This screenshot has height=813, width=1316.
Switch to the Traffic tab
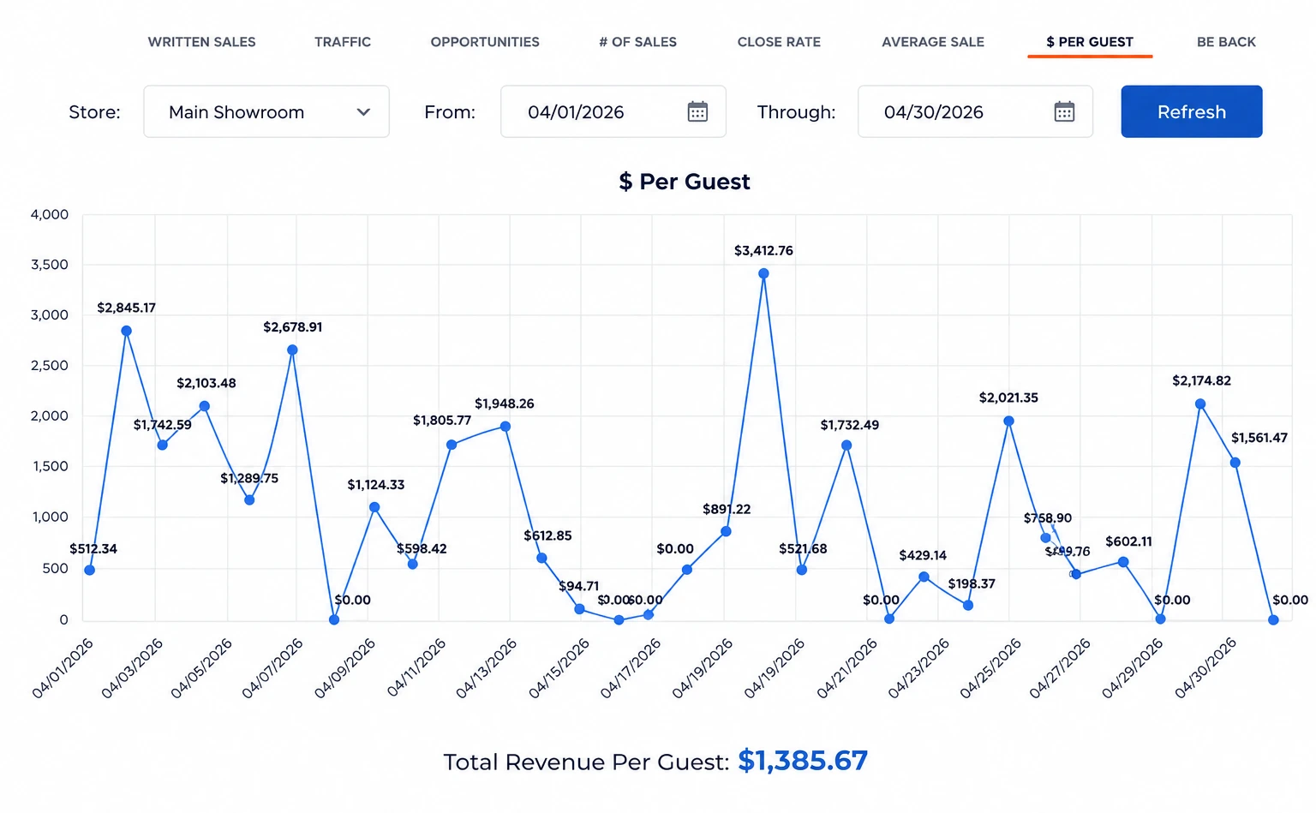[x=343, y=42]
